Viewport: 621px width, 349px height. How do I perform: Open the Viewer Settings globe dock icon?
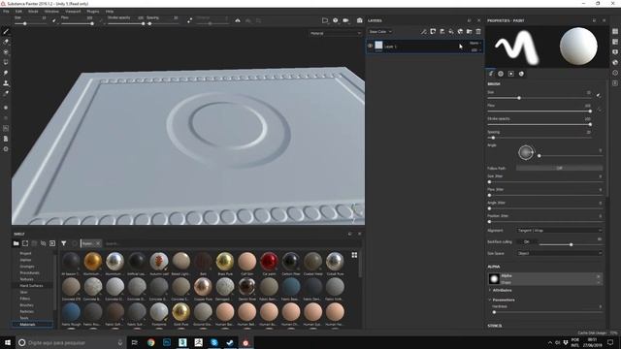615,62
